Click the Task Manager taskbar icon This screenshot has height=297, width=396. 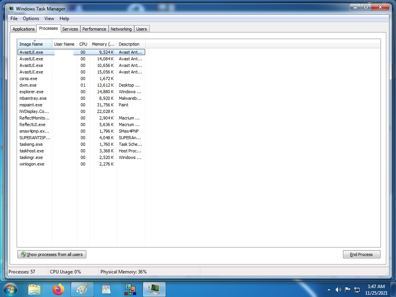tap(154, 289)
